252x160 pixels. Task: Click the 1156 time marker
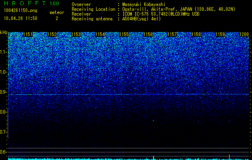[148, 34]
